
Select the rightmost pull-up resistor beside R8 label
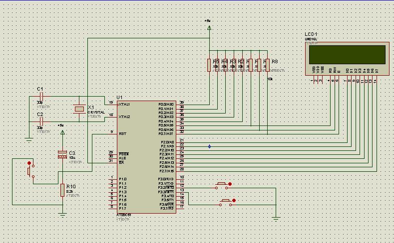pyautogui.click(x=267, y=65)
